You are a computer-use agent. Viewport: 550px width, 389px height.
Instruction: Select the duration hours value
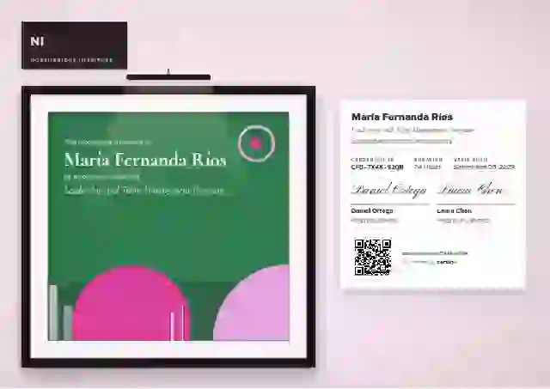[427, 167]
